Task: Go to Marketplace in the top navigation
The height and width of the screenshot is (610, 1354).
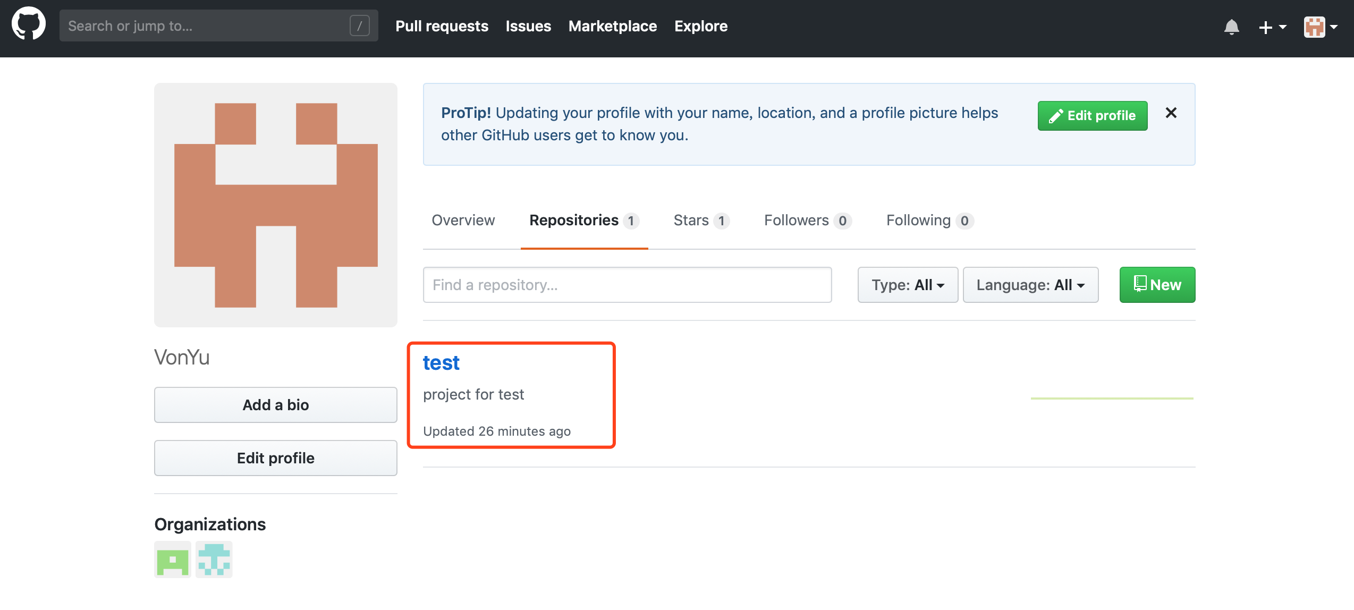Action: point(612,26)
